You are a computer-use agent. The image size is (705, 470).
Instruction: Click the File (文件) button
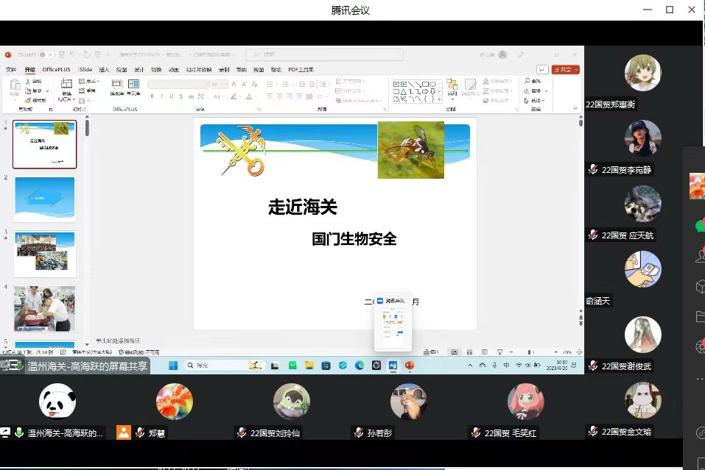11,70
